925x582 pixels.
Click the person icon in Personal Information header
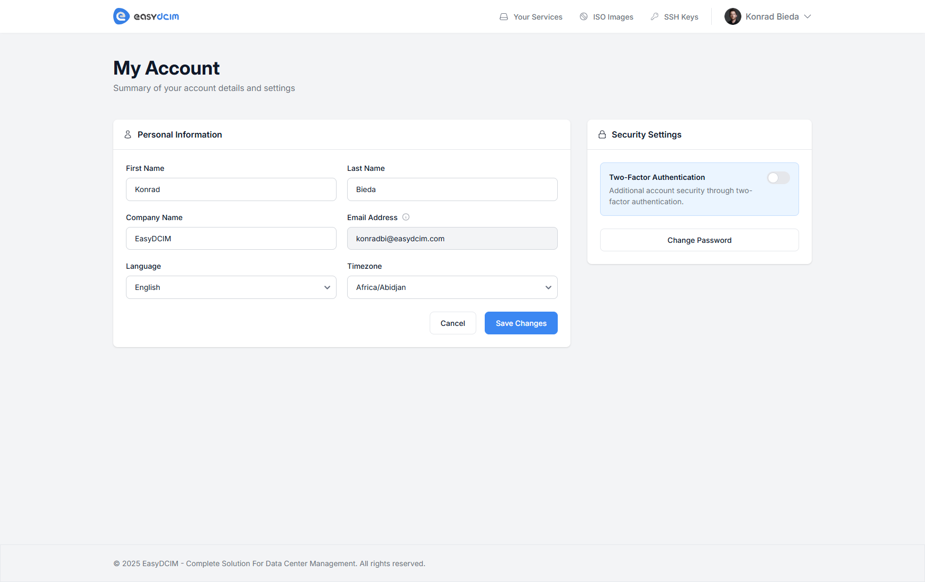[x=127, y=134]
